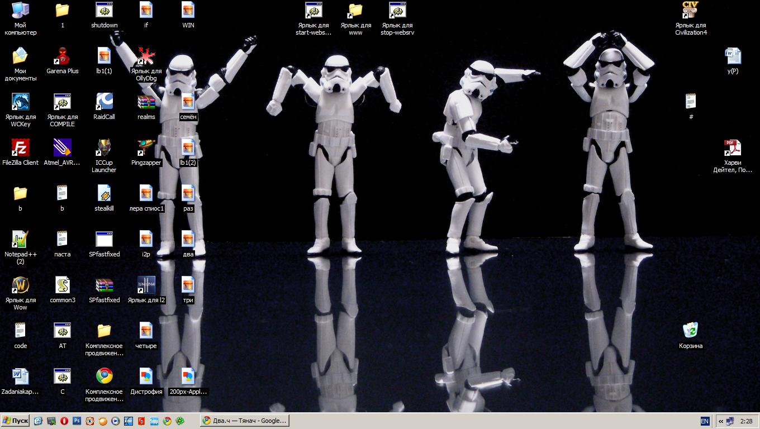Click the clock showing 2:28
Screen dimensions: 760x429
tap(746, 421)
